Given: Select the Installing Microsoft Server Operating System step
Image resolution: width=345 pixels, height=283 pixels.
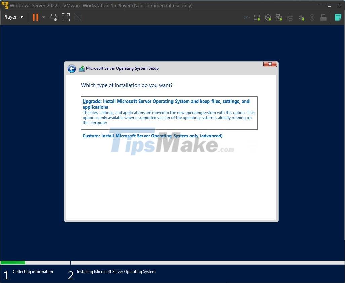Looking at the screenshot, I should coord(116,272).
